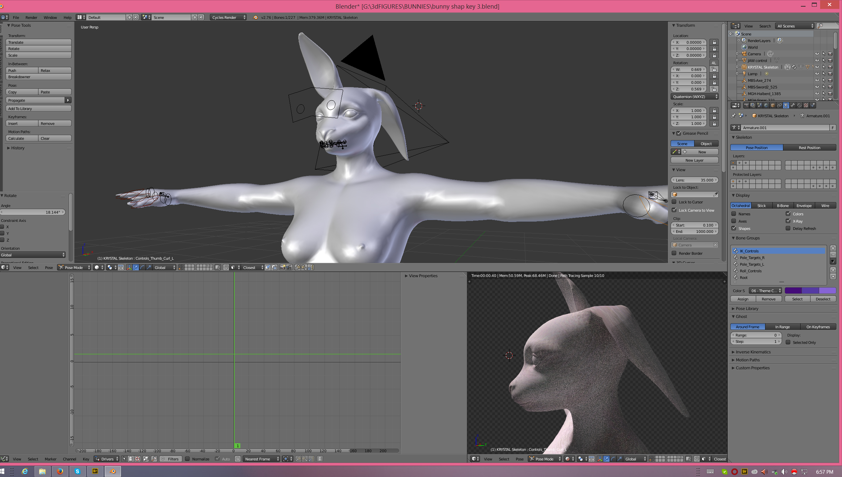Expand the Inverse Kinematics panel
Image resolution: width=842 pixels, height=477 pixels.
pyautogui.click(x=753, y=352)
